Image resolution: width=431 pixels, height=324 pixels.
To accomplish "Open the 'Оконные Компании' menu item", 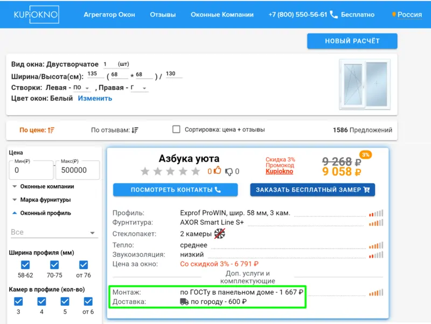I will tap(222, 15).
